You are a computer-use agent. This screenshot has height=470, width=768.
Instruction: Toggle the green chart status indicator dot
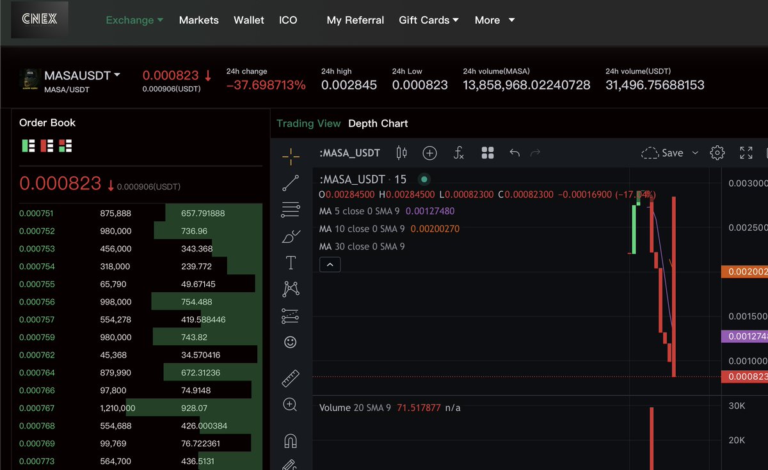coord(424,180)
